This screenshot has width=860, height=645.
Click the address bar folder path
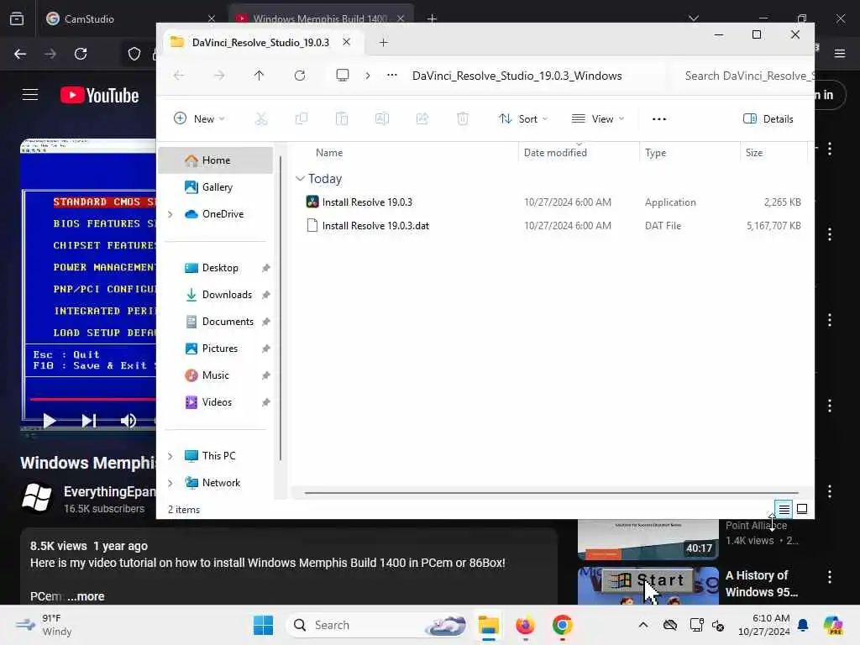(517, 76)
